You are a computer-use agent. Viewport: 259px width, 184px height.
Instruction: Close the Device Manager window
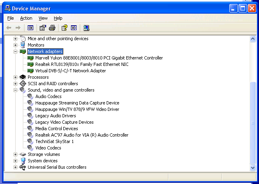pyautogui.click(x=252, y=8)
